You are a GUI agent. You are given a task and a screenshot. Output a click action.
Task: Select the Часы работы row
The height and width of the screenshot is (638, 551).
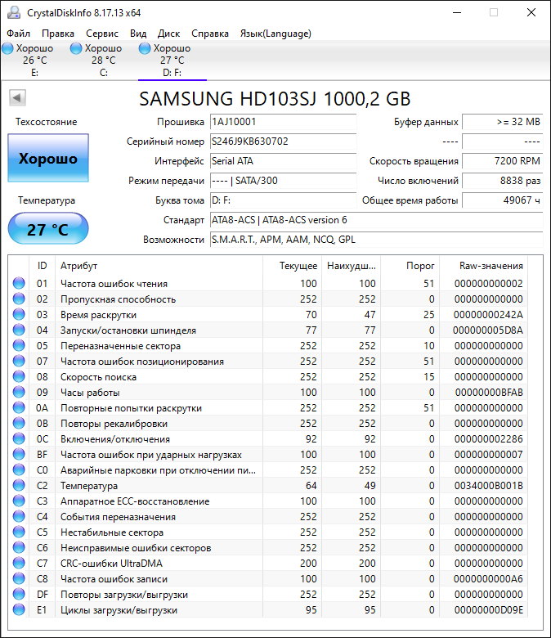pyautogui.click(x=268, y=393)
